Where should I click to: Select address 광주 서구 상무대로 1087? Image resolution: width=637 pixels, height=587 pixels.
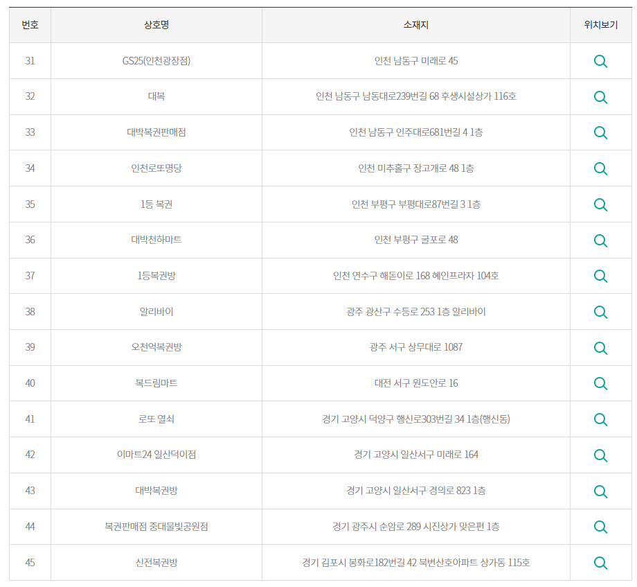click(416, 347)
